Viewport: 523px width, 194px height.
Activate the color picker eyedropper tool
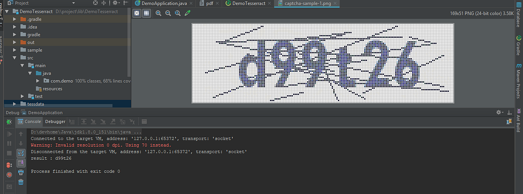pyautogui.click(x=188, y=13)
